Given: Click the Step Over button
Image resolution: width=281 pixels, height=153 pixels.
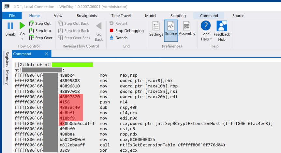Looking at the screenshot, I should [x=41, y=38].
